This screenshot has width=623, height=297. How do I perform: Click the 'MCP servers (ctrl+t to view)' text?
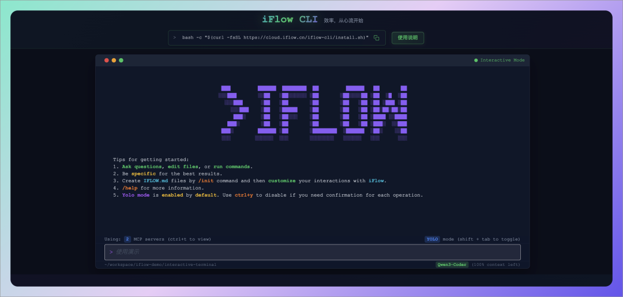coord(172,239)
